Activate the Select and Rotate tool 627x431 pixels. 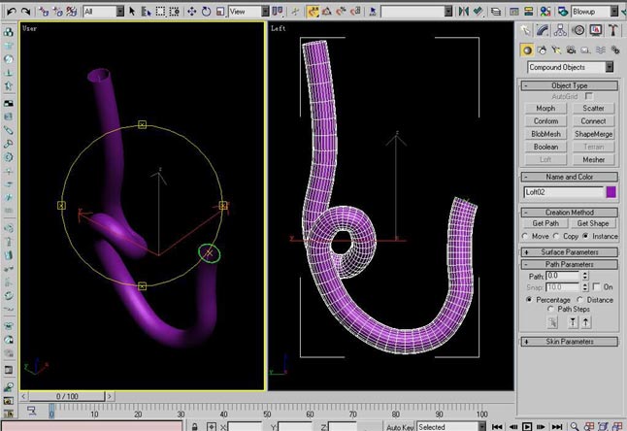(206, 12)
